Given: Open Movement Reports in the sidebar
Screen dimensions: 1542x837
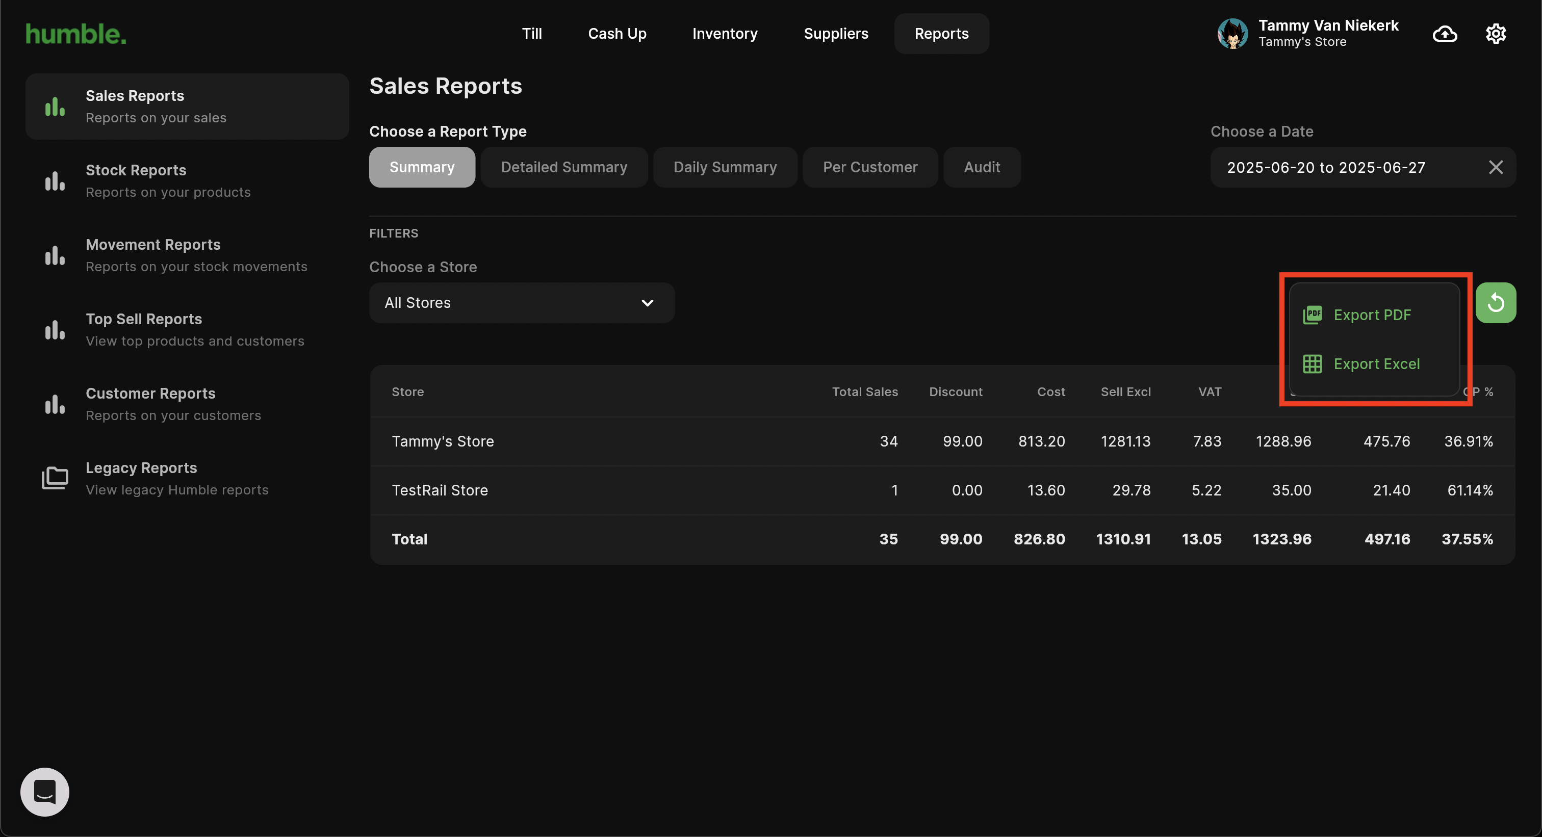Looking at the screenshot, I should pos(187,255).
